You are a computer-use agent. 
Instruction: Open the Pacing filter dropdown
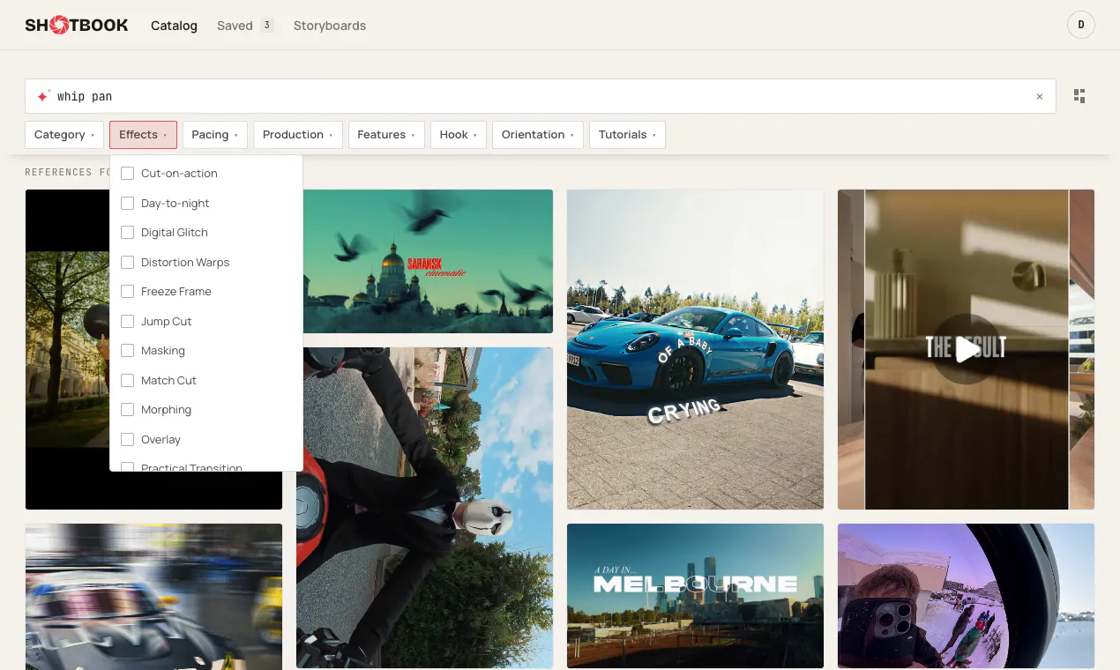[215, 135]
